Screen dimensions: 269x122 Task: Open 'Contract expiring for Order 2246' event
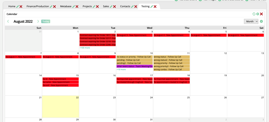98,45
